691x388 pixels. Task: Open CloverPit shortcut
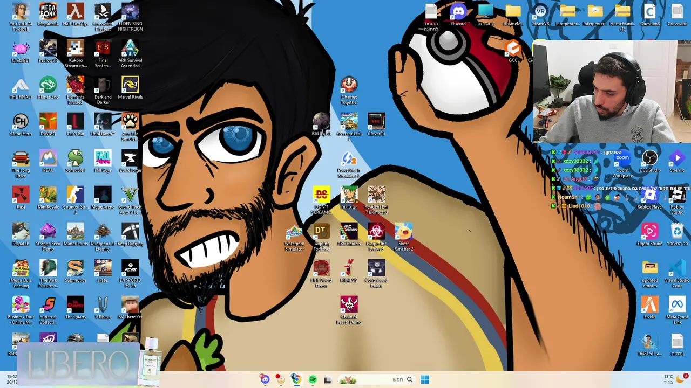pos(376,125)
